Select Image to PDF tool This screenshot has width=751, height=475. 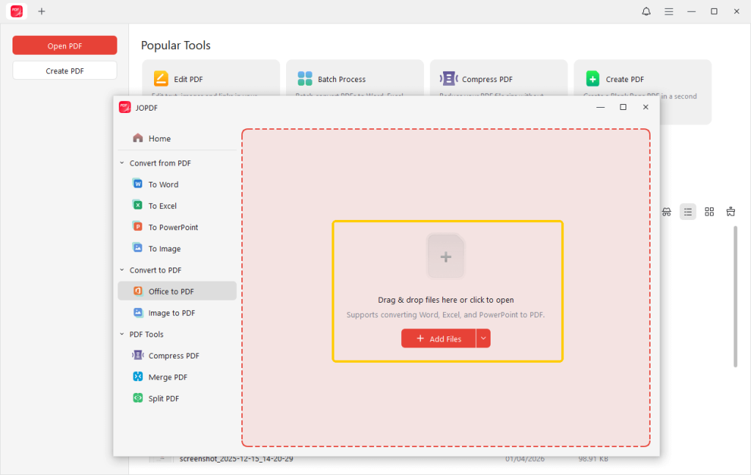171,313
